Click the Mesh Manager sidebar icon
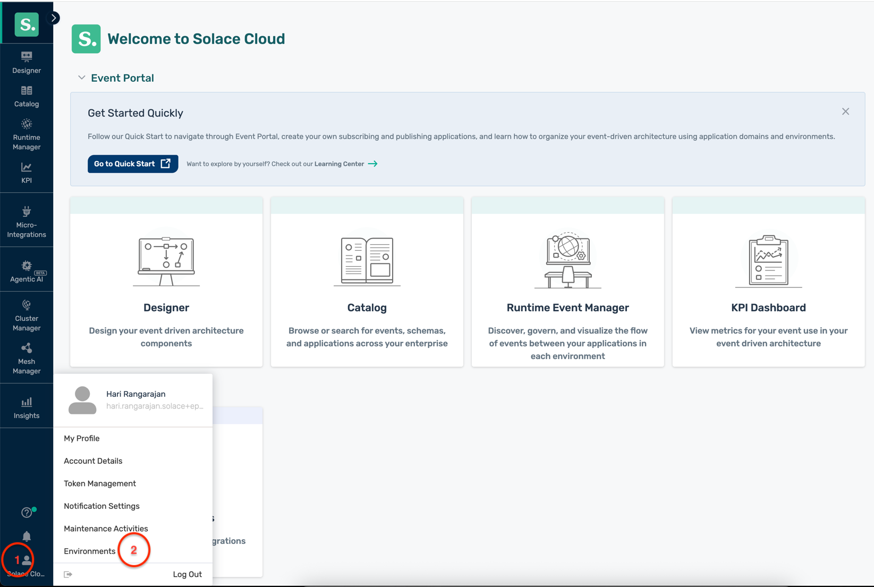Image resolution: width=874 pixels, height=587 pixels. pos(26,359)
